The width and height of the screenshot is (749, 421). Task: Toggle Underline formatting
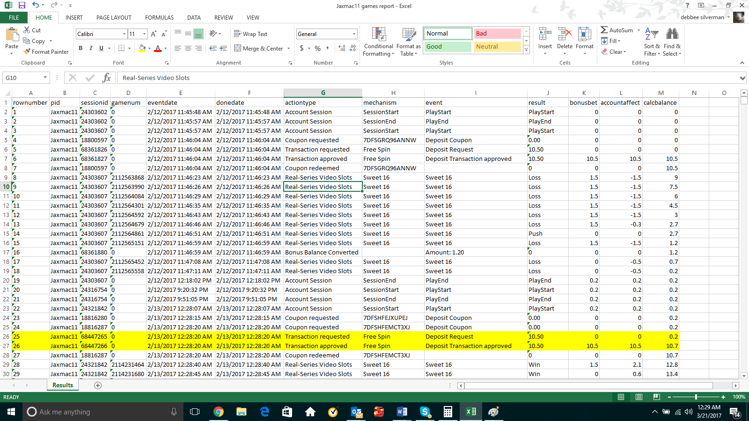[101, 48]
